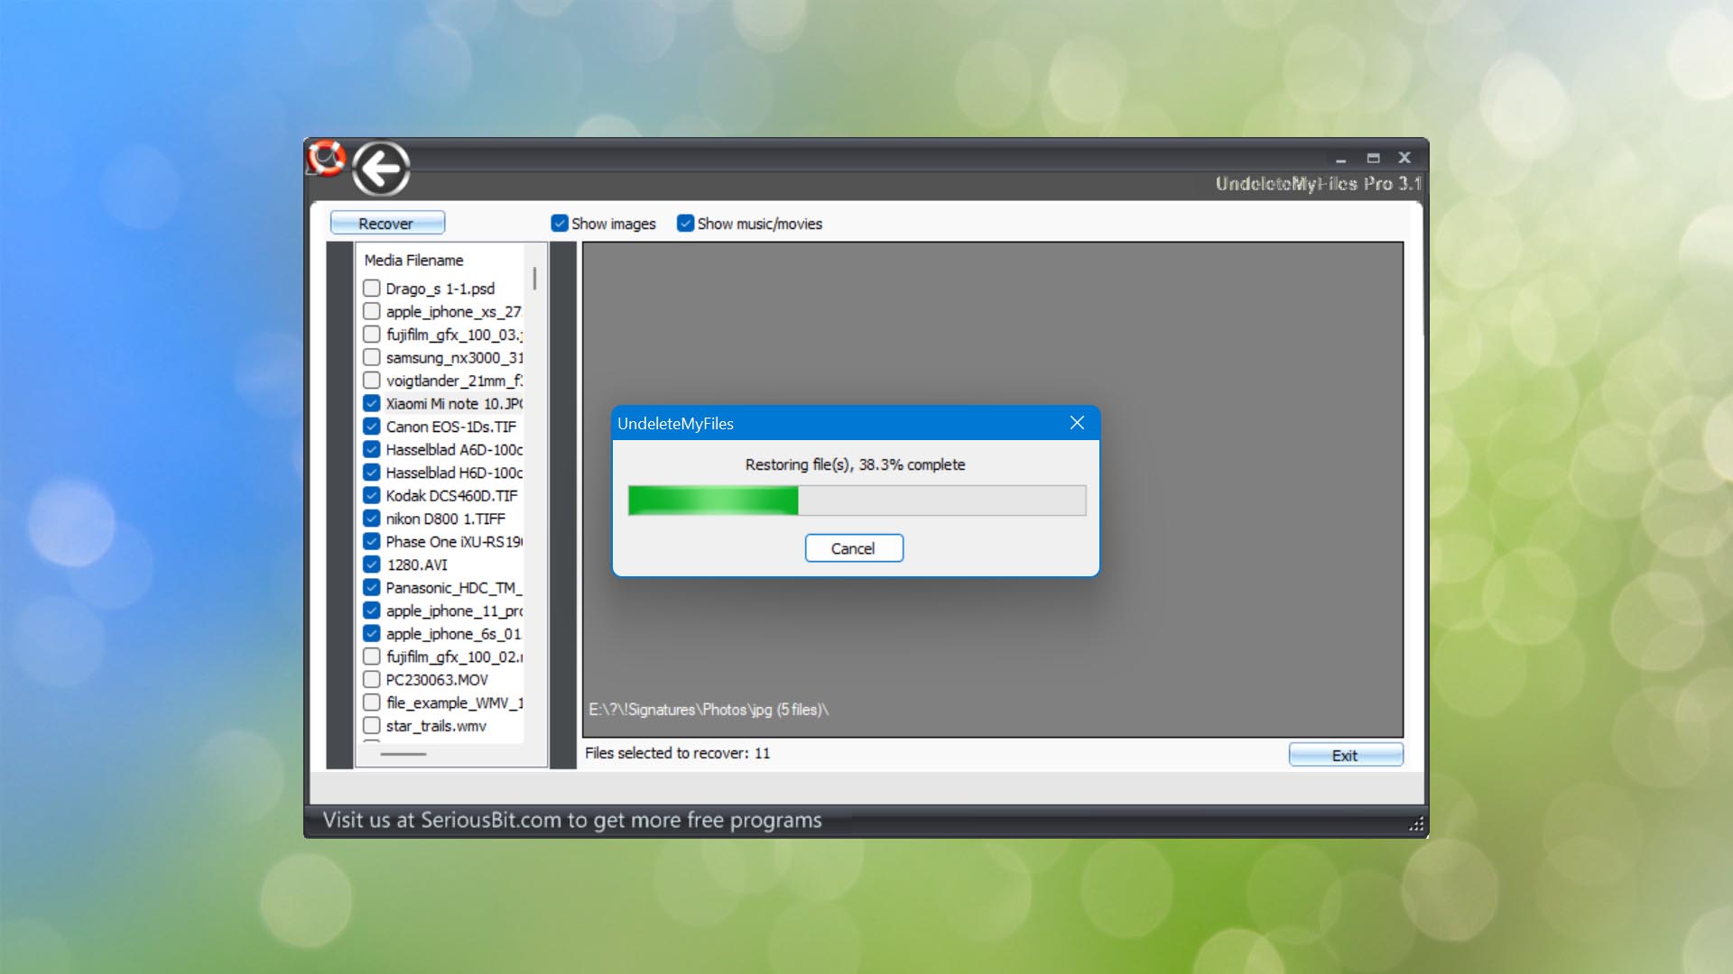Click the window resize grip icon
1733x974 pixels.
[1416, 824]
